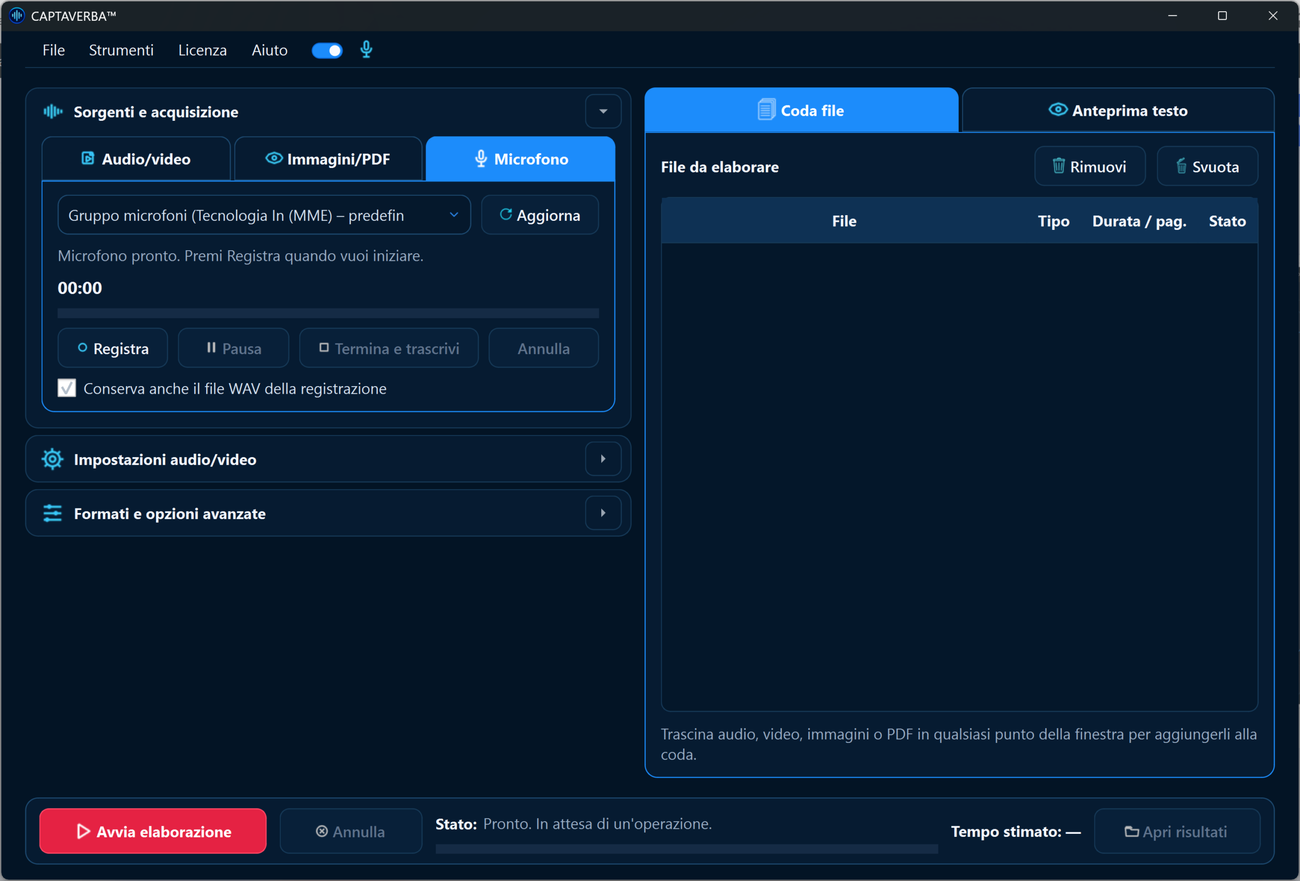This screenshot has height=881, width=1300.
Task: Click Svuota to clear the queue
Action: [1207, 166]
